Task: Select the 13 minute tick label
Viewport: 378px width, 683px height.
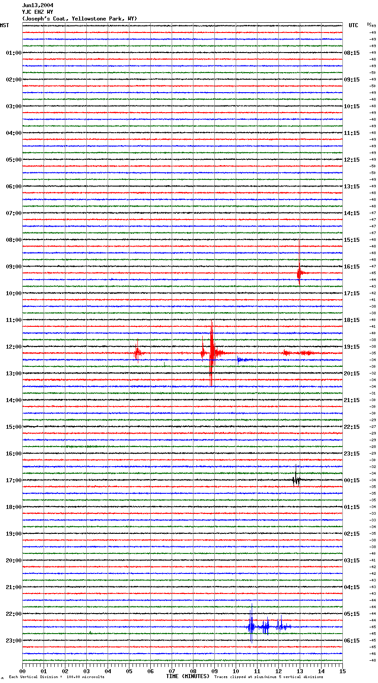Action: [300, 671]
